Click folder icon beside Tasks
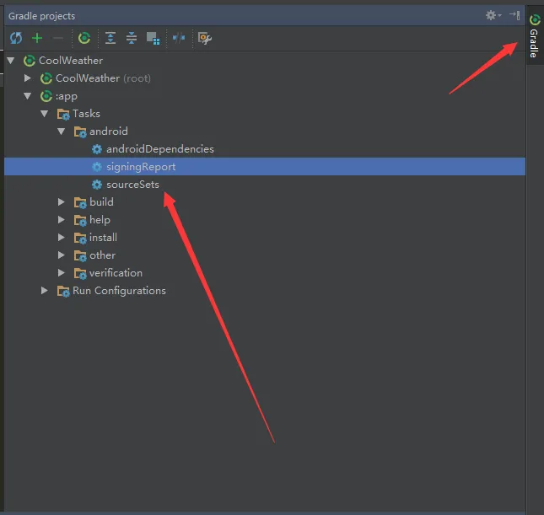Image resolution: width=544 pixels, height=515 pixels. 63,114
